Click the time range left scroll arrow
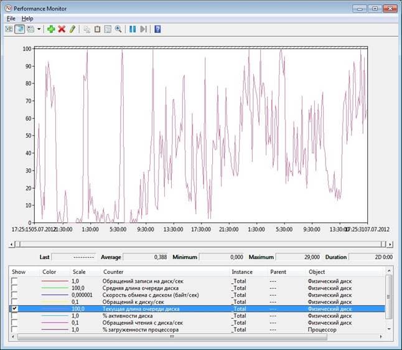The height and width of the screenshot is (350, 402). click(11, 245)
